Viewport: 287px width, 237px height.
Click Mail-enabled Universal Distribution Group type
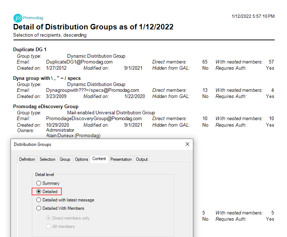pyautogui.click(x=111, y=113)
